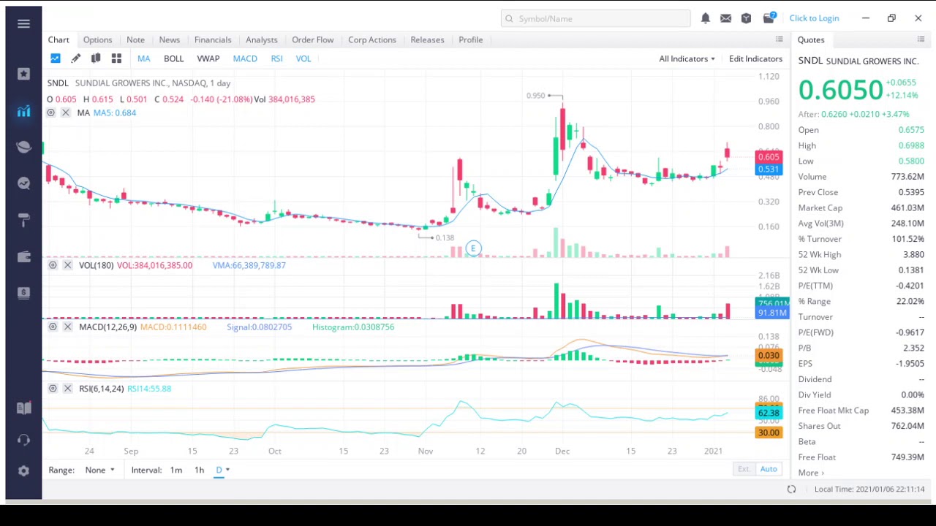This screenshot has width=936, height=526.
Task: Open the four-square grid layout icon
Action: pyautogui.click(x=116, y=58)
